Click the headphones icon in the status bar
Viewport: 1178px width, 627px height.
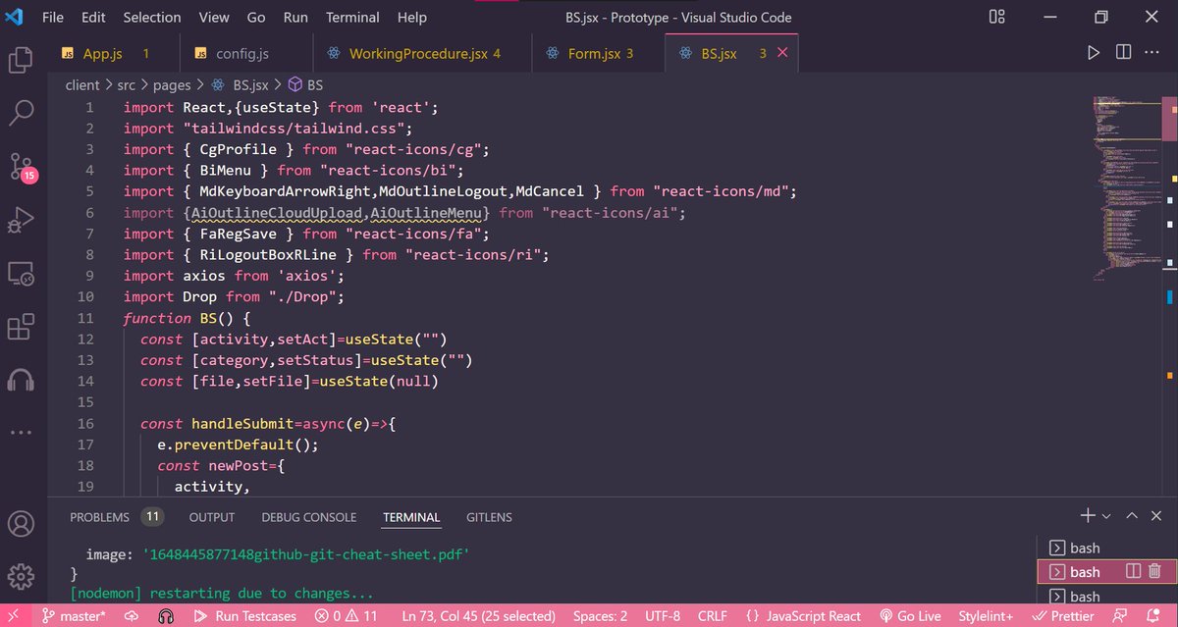tap(167, 616)
